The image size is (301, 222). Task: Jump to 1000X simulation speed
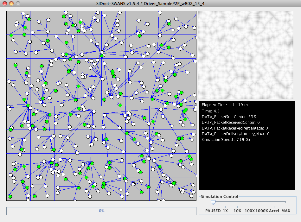(262, 211)
